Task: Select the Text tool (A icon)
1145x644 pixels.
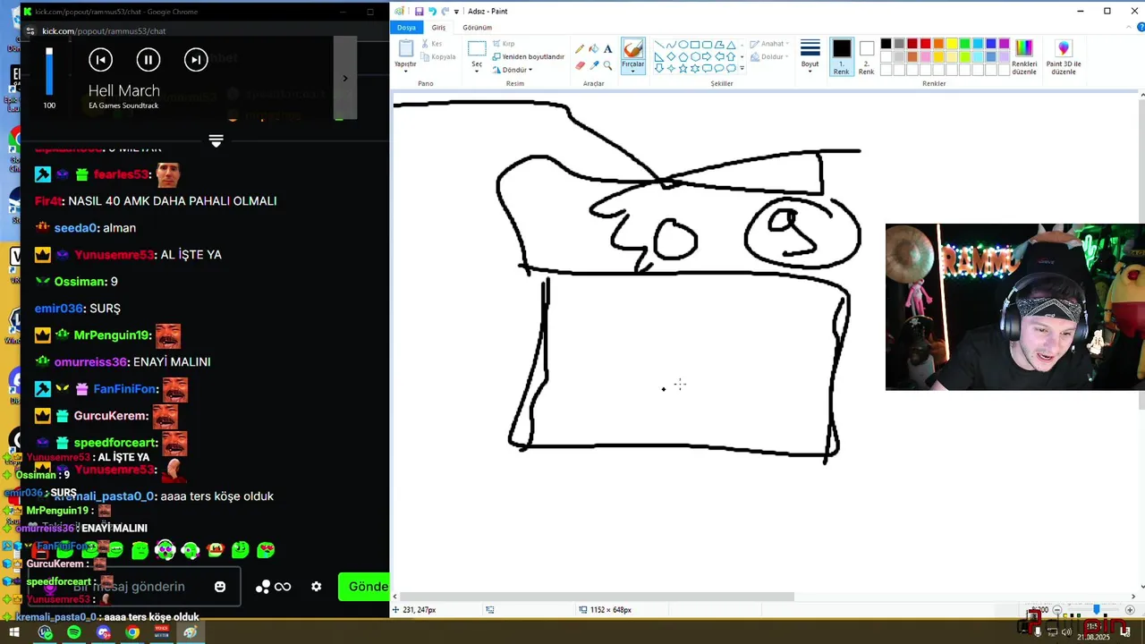Action: point(608,49)
